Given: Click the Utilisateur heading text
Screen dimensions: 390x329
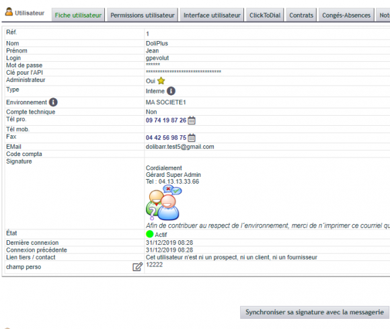Looking at the screenshot, I should click(x=30, y=13).
